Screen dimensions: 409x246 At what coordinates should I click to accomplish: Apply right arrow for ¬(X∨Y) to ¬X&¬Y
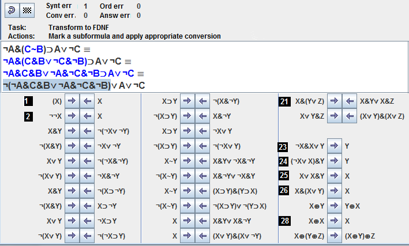tap(72, 176)
